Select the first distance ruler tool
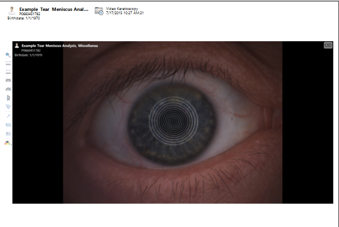The height and width of the screenshot is (227, 339). click(8, 63)
